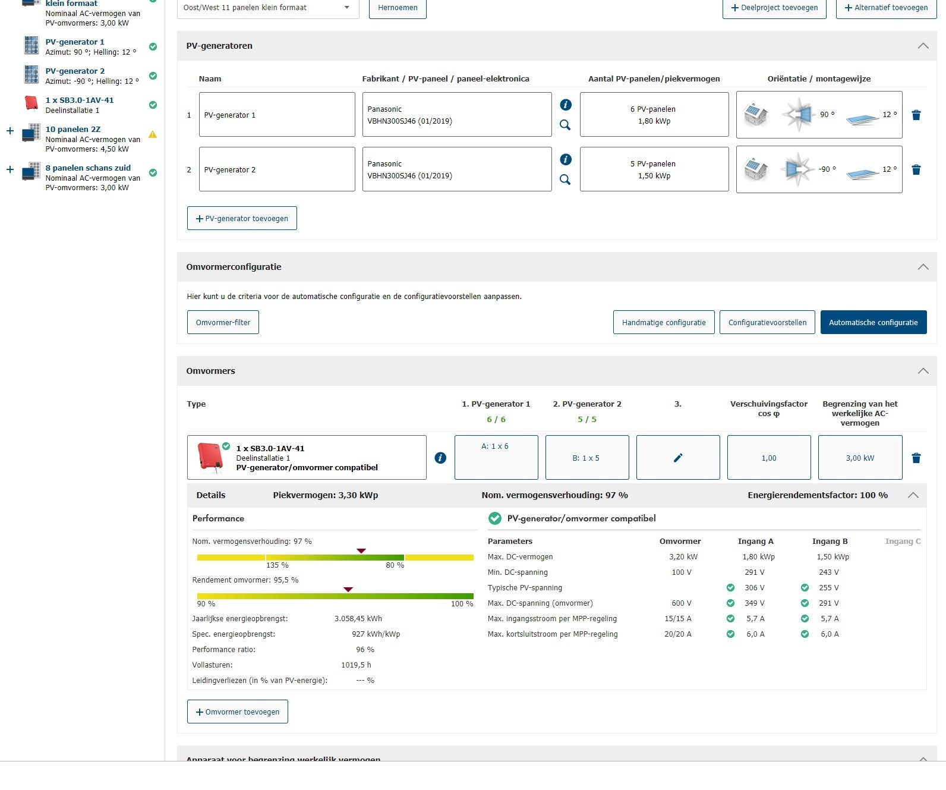Screen dimensions: 946x790
Task: Click PV-generator 1 name input field
Action: pyautogui.click(x=277, y=115)
